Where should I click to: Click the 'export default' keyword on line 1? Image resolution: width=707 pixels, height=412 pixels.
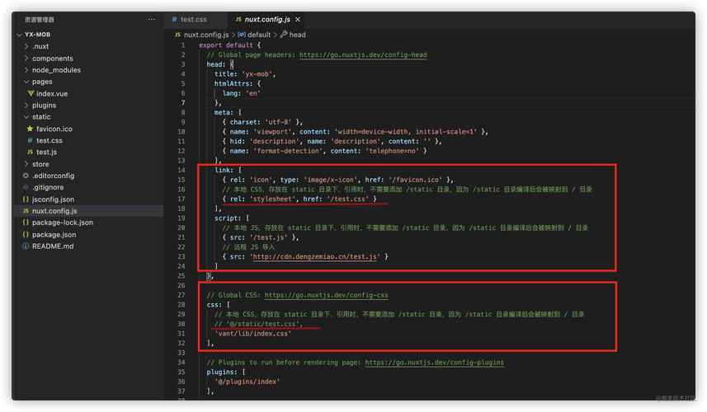[x=226, y=45]
